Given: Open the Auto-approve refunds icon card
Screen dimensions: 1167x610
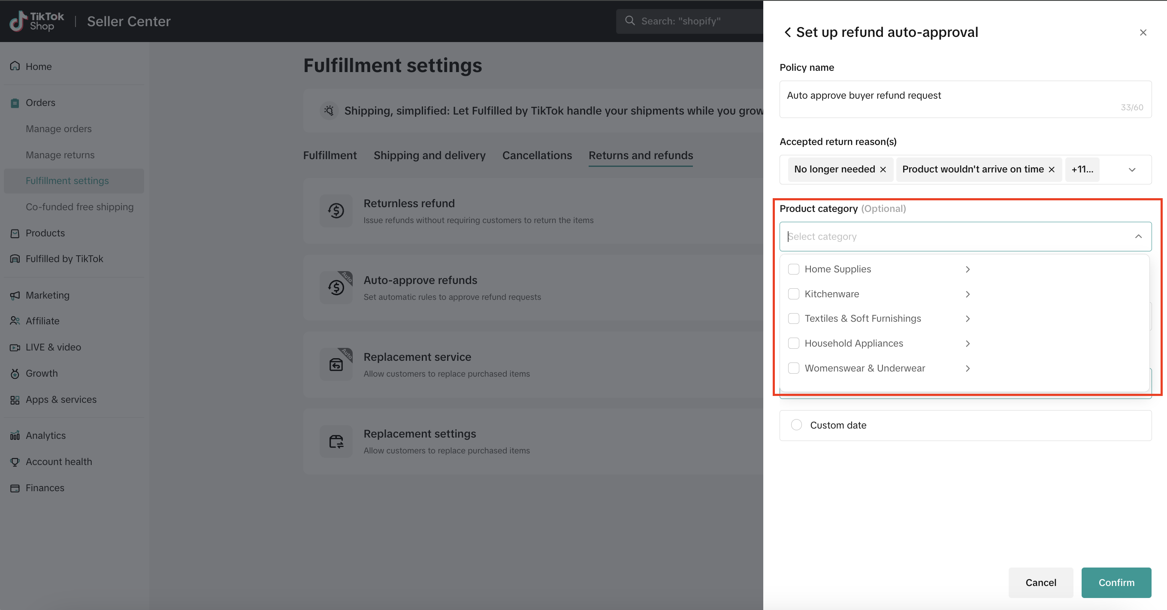Looking at the screenshot, I should [x=336, y=287].
